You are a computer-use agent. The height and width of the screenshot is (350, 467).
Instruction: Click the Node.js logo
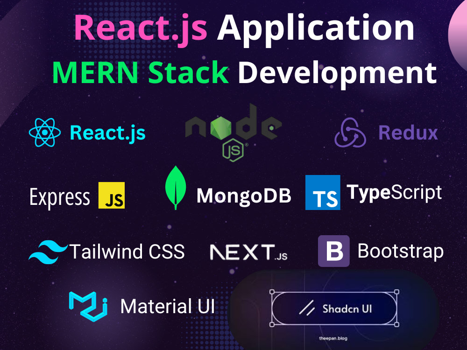click(x=233, y=133)
